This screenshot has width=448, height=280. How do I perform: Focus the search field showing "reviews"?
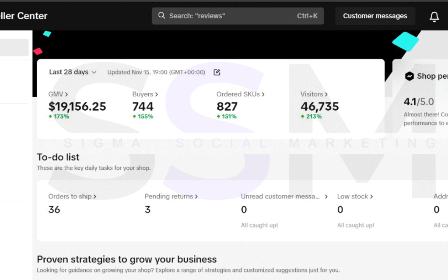click(238, 16)
